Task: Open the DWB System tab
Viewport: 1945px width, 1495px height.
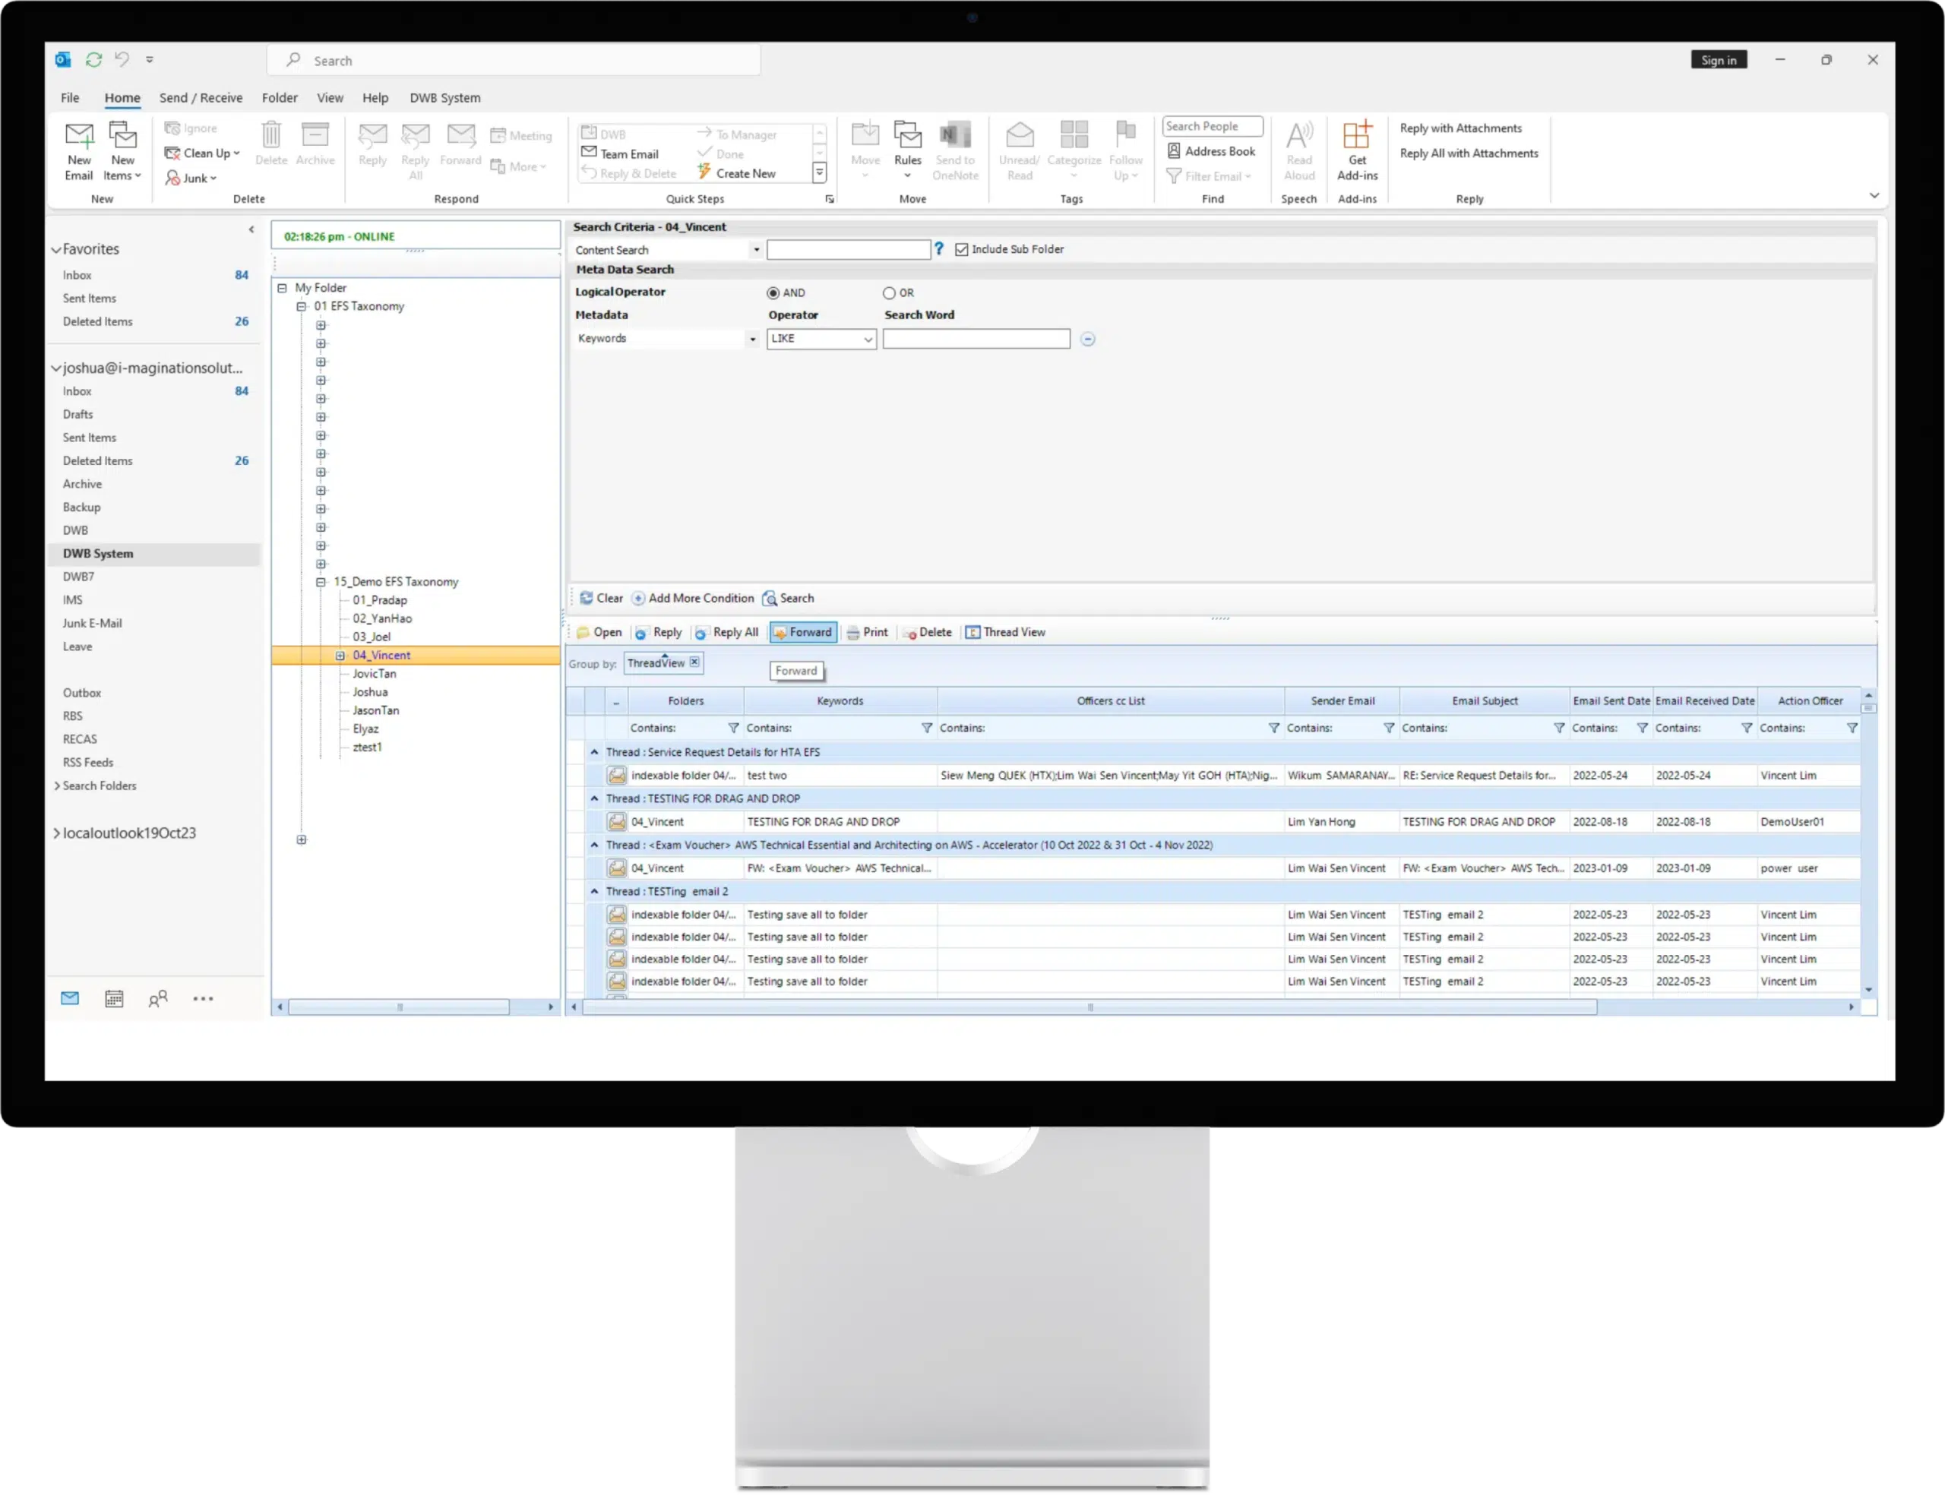Action: 445,98
